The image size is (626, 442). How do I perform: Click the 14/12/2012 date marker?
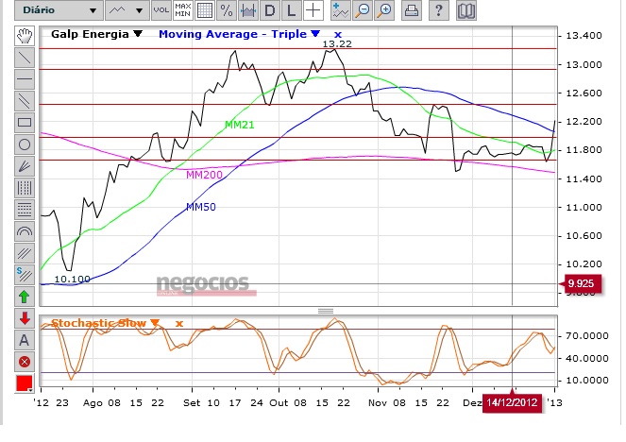click(x=512, y=402)
